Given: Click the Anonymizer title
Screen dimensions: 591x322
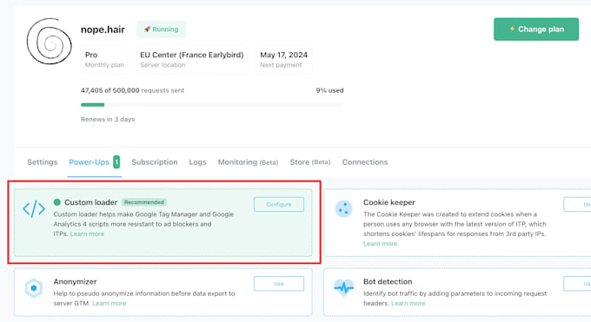Looking at the screenshot, I should pyautogui.click(x=75, y=282).
